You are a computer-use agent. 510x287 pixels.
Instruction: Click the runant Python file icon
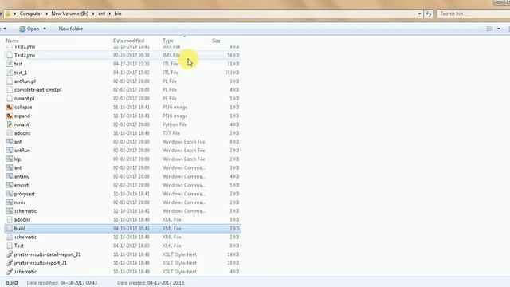coord(10,124)
